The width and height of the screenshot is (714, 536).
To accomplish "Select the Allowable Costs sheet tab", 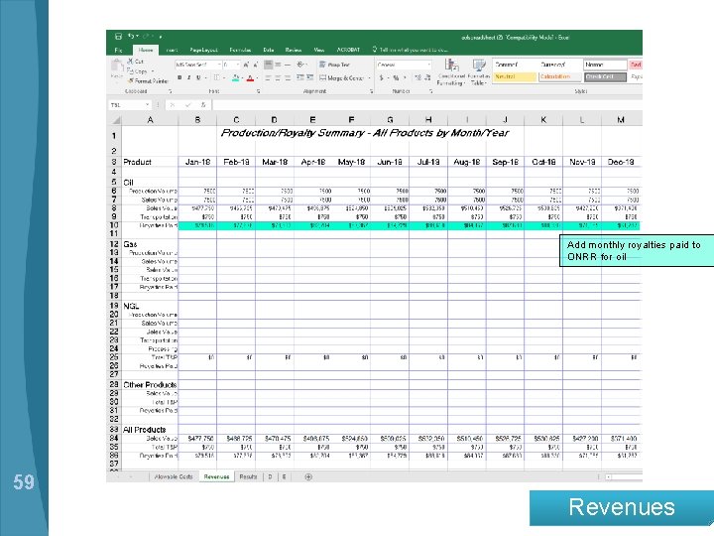I will (174, 476).
